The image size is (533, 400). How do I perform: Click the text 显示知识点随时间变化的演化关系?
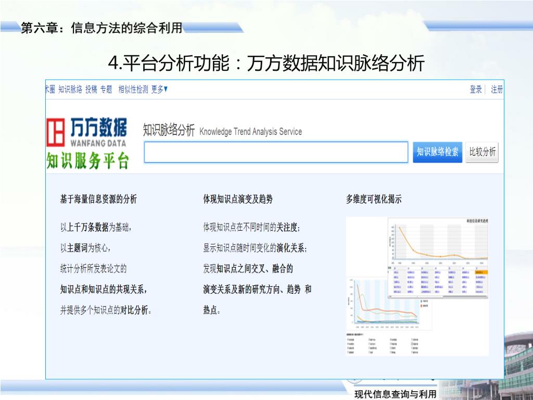pos(255,248)
